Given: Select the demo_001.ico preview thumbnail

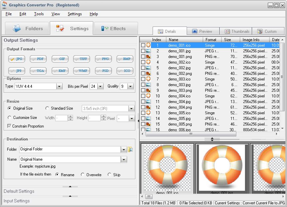Looking at the screenshot, I should [x=167, y=169].
